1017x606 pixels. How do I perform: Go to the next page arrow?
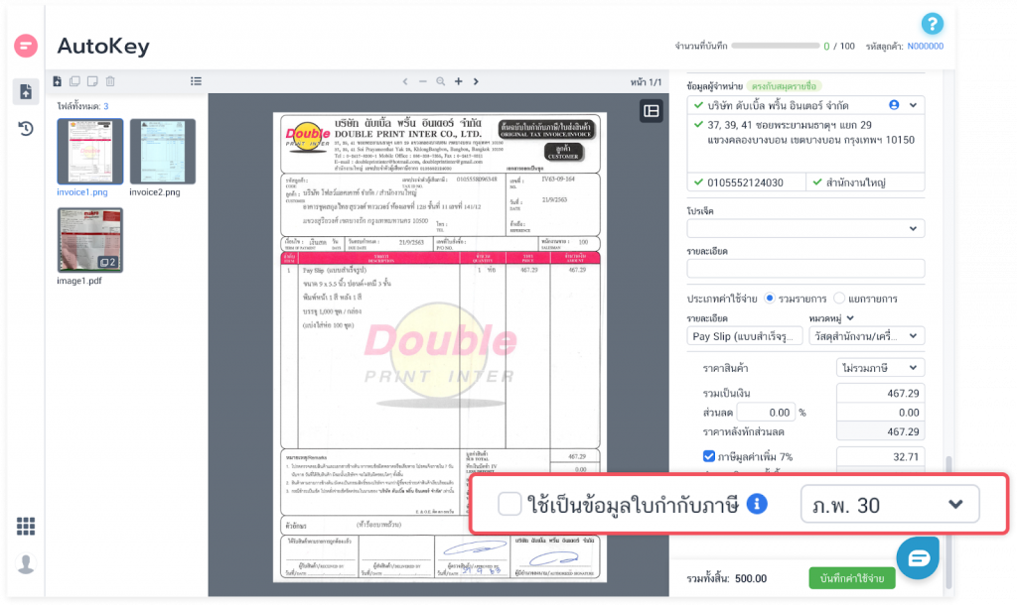pyautogui.click(x=478, y=81)
